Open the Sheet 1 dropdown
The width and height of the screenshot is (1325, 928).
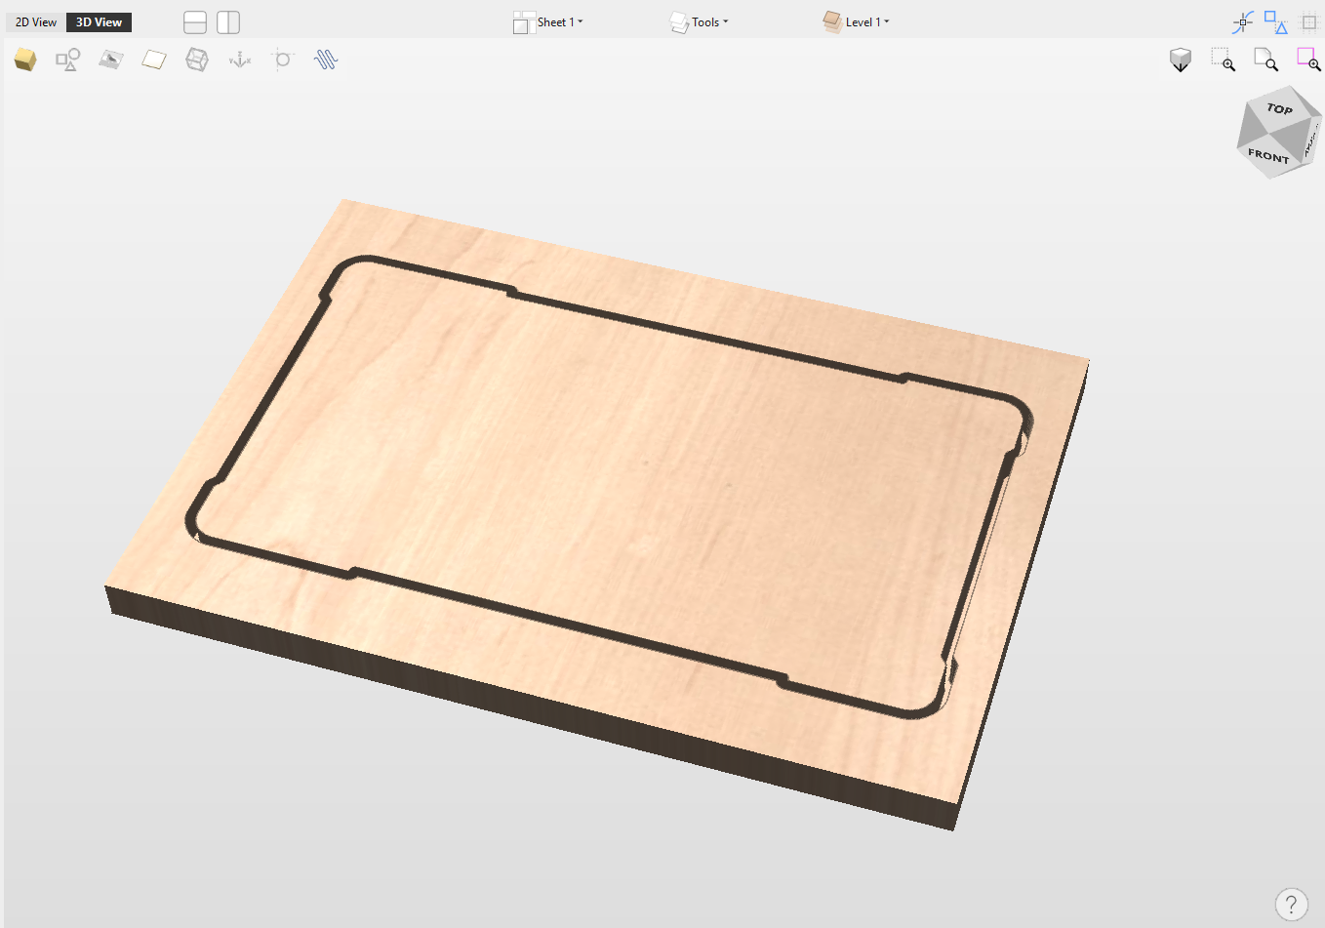coord(548,21)
